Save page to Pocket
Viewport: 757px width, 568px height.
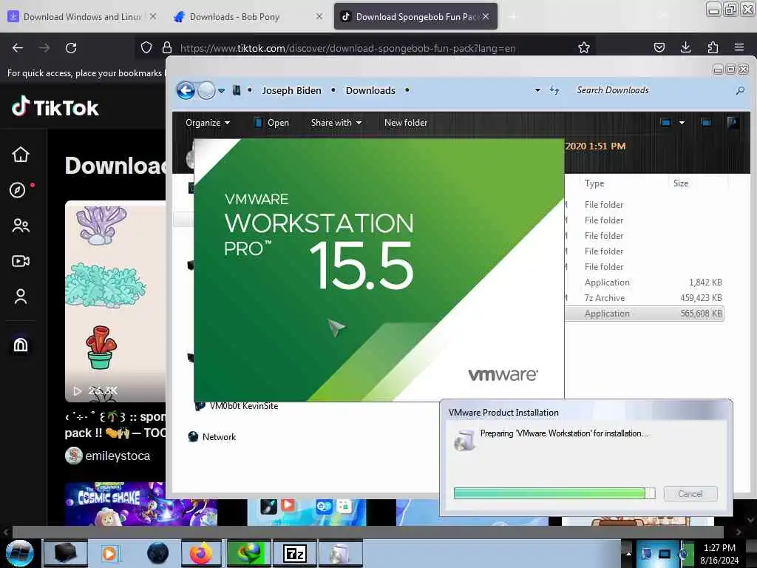tap(659, 48)
